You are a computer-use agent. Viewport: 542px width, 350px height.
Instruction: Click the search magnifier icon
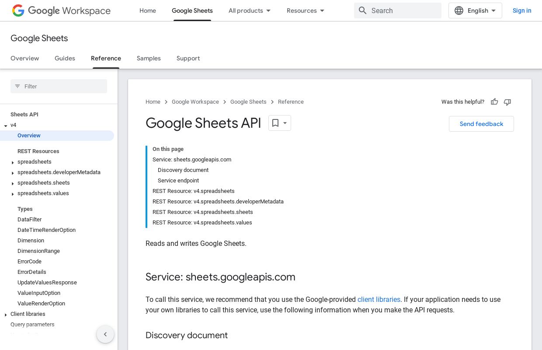(362, 10)
